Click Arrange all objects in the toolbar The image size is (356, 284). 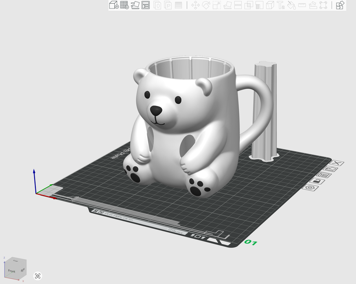click(146, 5)
